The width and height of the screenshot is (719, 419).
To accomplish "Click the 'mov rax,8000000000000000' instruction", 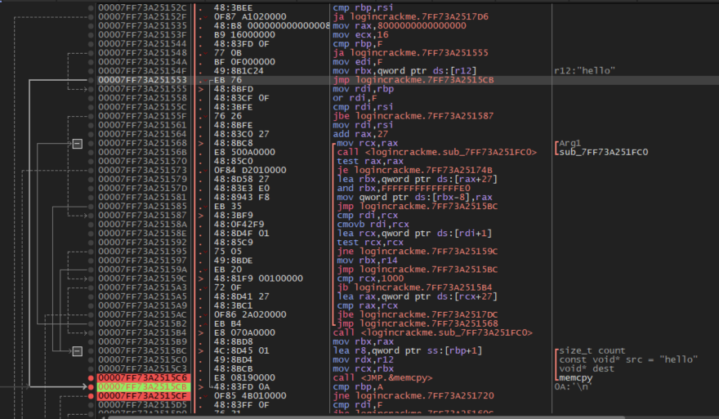I will pos(400,25).
